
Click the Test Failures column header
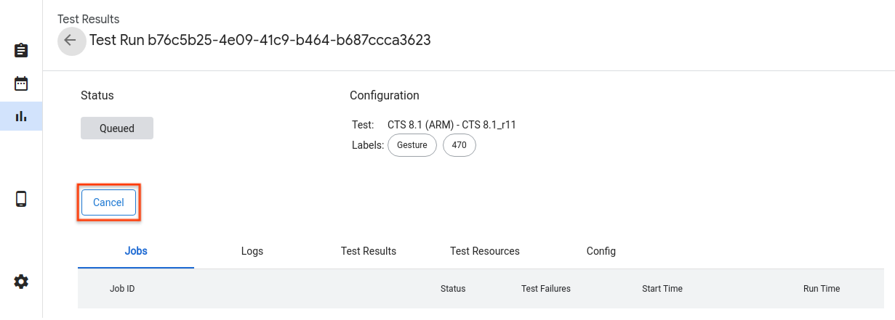[x=546, y=289]
